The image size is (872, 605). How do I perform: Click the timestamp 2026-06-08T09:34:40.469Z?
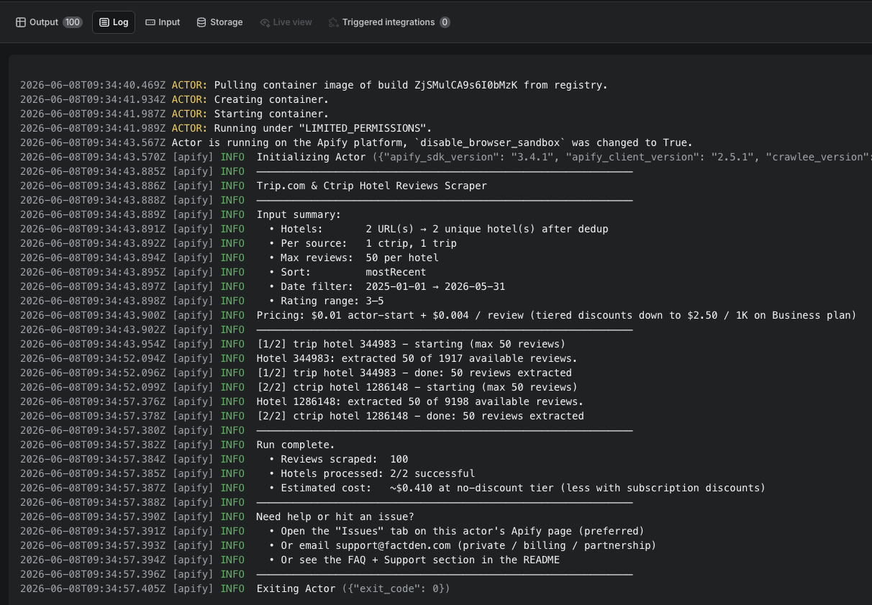[93, 85]
